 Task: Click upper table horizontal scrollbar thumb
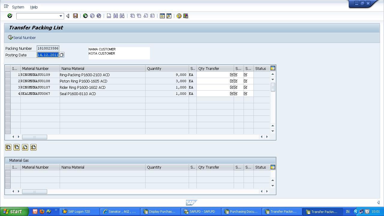pos(34,137)
